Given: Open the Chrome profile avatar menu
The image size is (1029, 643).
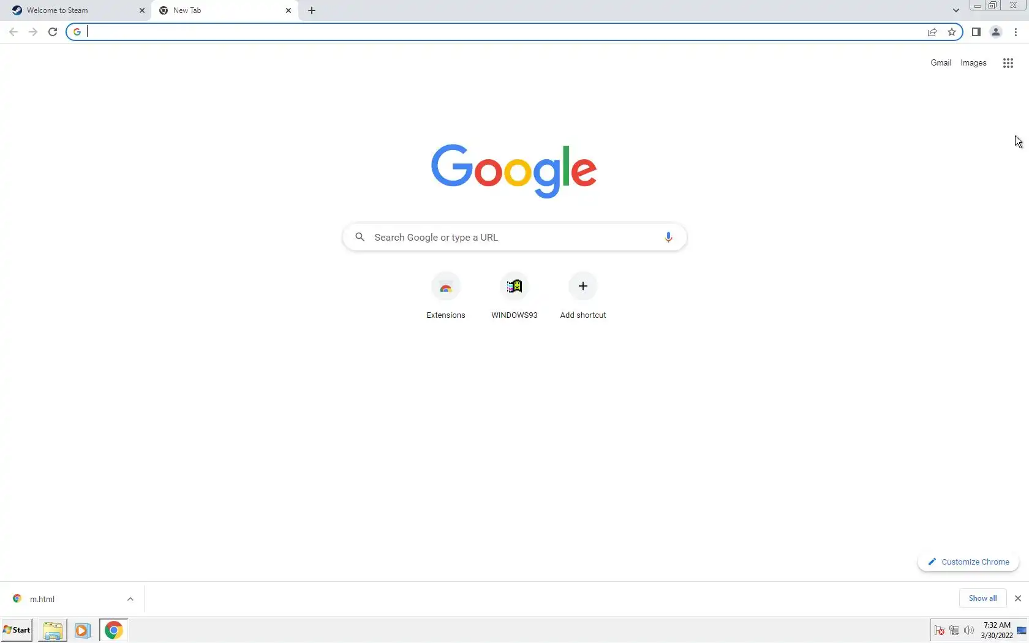Looking at the screenshot, I should coord(996,32).
